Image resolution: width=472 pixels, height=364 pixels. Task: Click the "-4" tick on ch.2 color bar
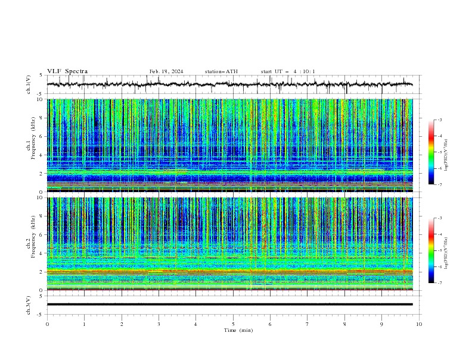click(x=440, y=234)
